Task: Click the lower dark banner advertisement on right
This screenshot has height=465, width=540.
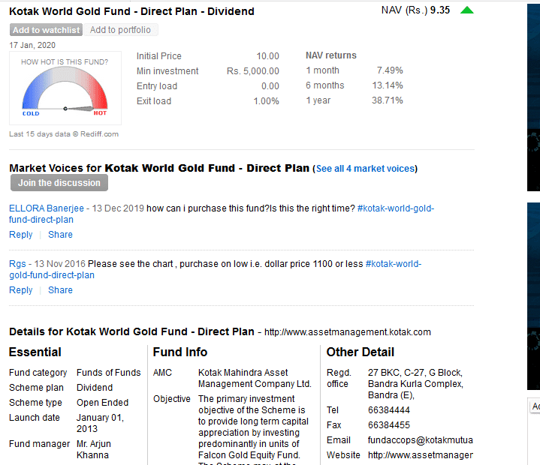Action: click(533, 296)
